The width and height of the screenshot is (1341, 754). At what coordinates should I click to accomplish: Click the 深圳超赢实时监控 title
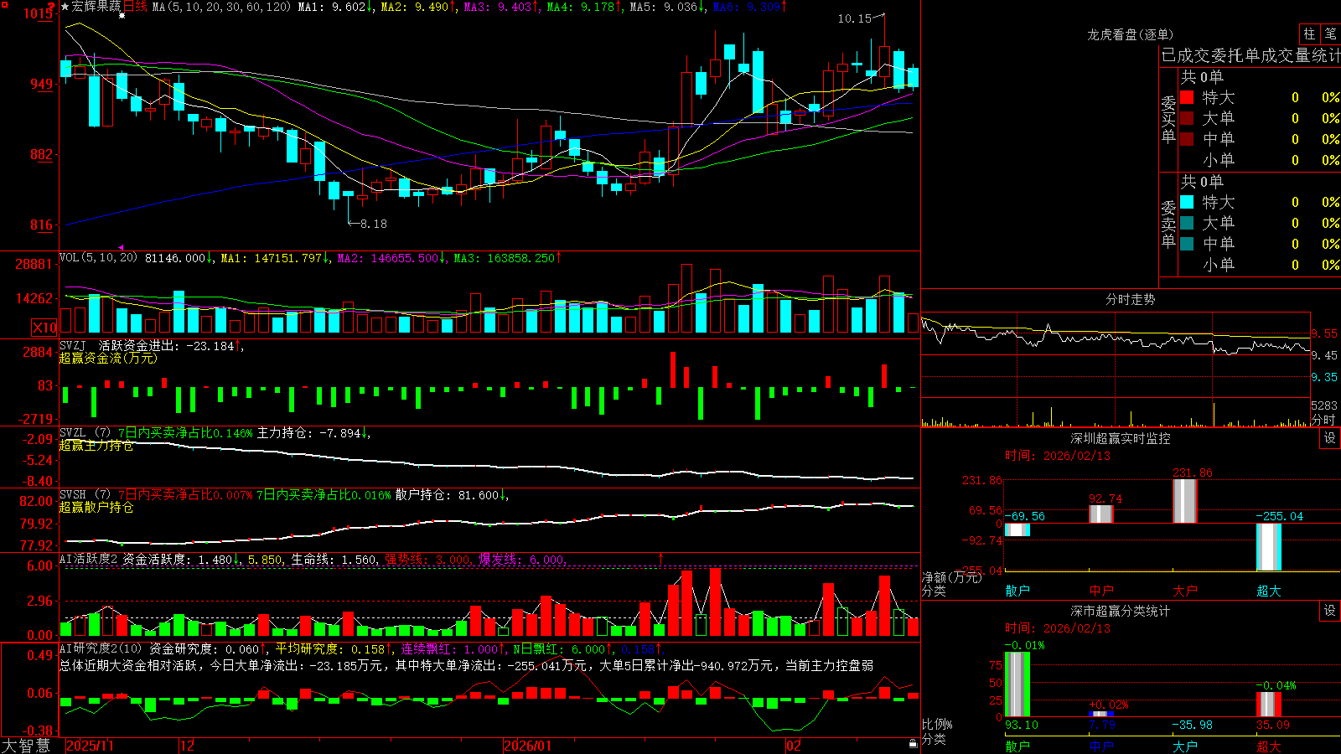pyautogui.click(x=1121, y=438)
